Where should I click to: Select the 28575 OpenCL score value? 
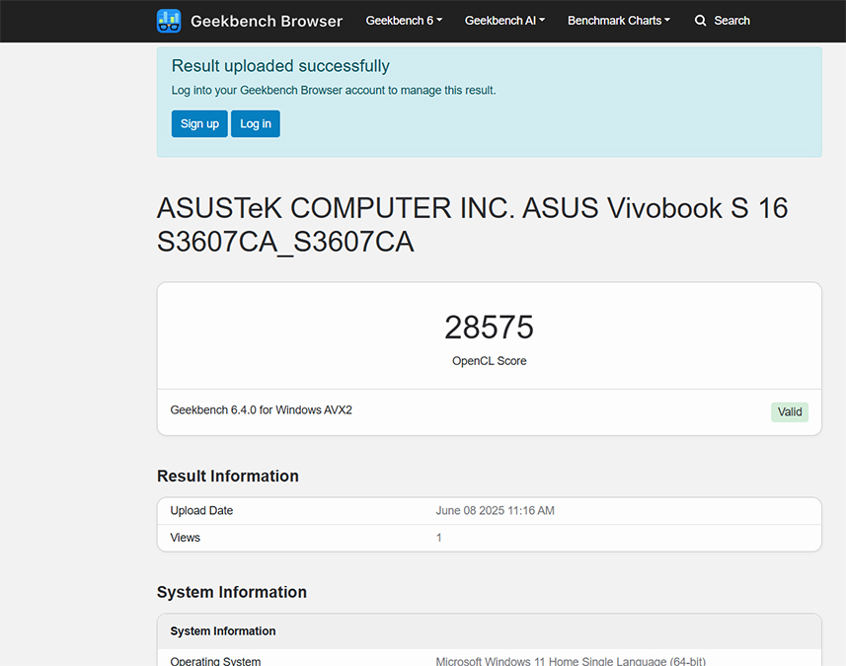(x=489, y=327)
